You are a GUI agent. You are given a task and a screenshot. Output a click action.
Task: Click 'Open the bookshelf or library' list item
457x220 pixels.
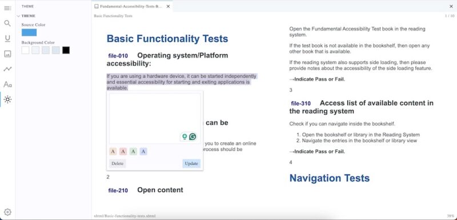[361, 135]
